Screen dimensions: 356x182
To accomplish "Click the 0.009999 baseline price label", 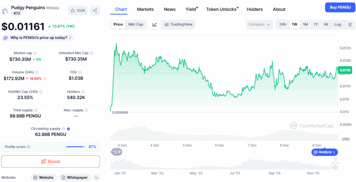I will [x=120, y=112].
